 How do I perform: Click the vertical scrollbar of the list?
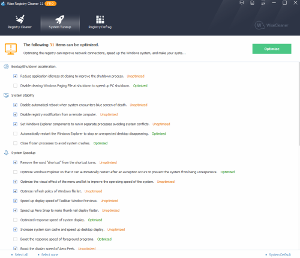[x=299, y=104]
